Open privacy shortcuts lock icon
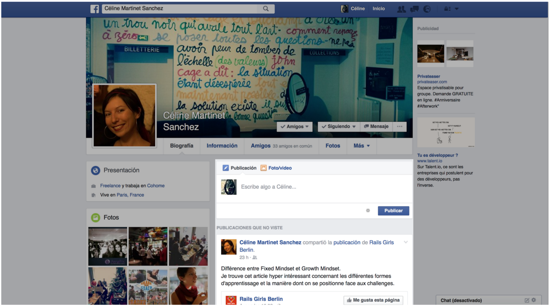Screen dimensions: 550x306 pyautogui.click(x=447, y=9)
